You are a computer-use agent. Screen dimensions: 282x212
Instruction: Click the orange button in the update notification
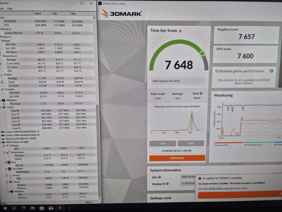[240, 195]
